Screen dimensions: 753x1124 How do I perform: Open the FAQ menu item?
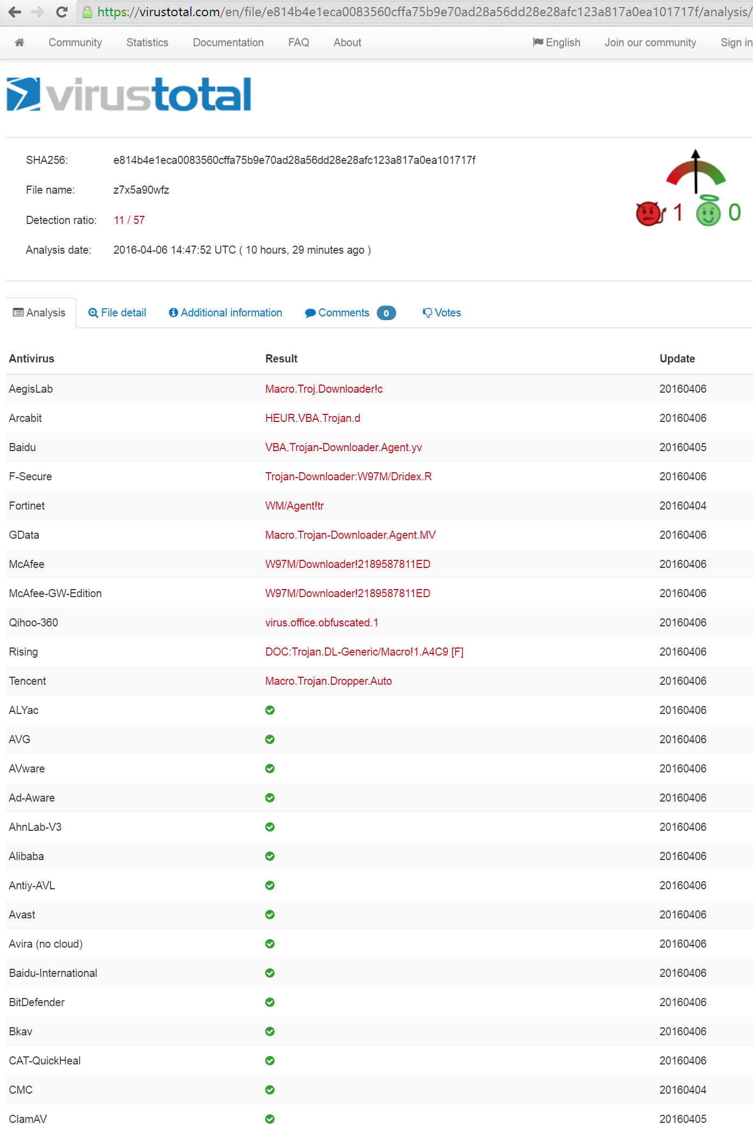click(299, 42)
